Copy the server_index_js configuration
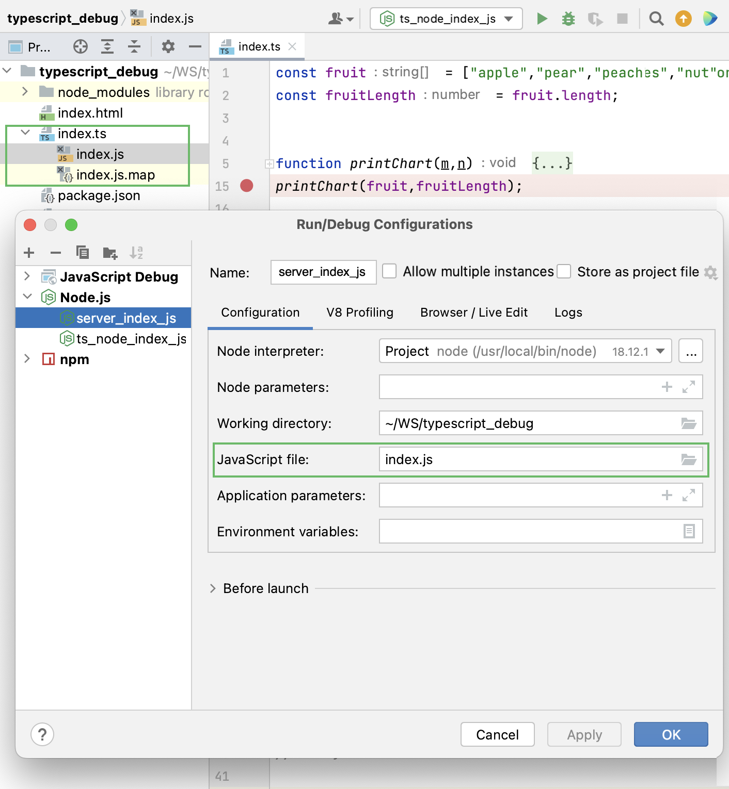The width and height of the screenshot is (729, 789). coord(82,253)
